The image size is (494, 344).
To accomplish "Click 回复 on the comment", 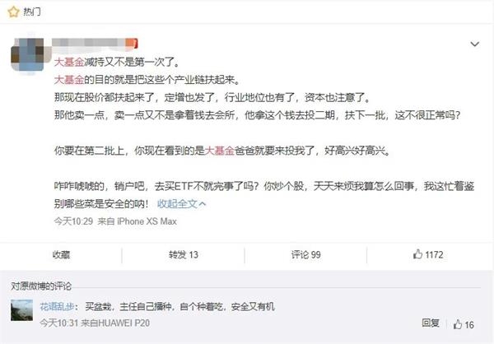I will (431, 323).
